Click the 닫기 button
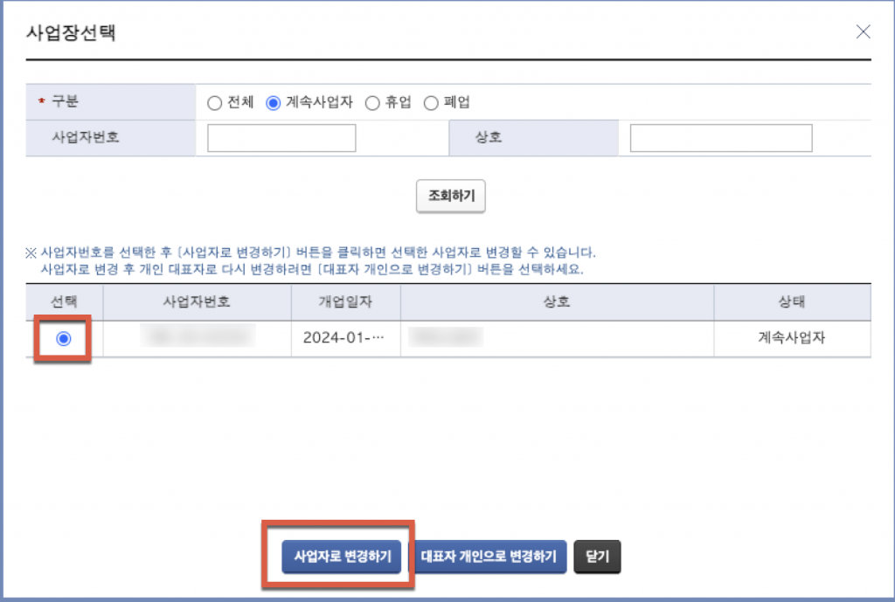The width and height of the screenshot is (895, 602). [597, 557]
